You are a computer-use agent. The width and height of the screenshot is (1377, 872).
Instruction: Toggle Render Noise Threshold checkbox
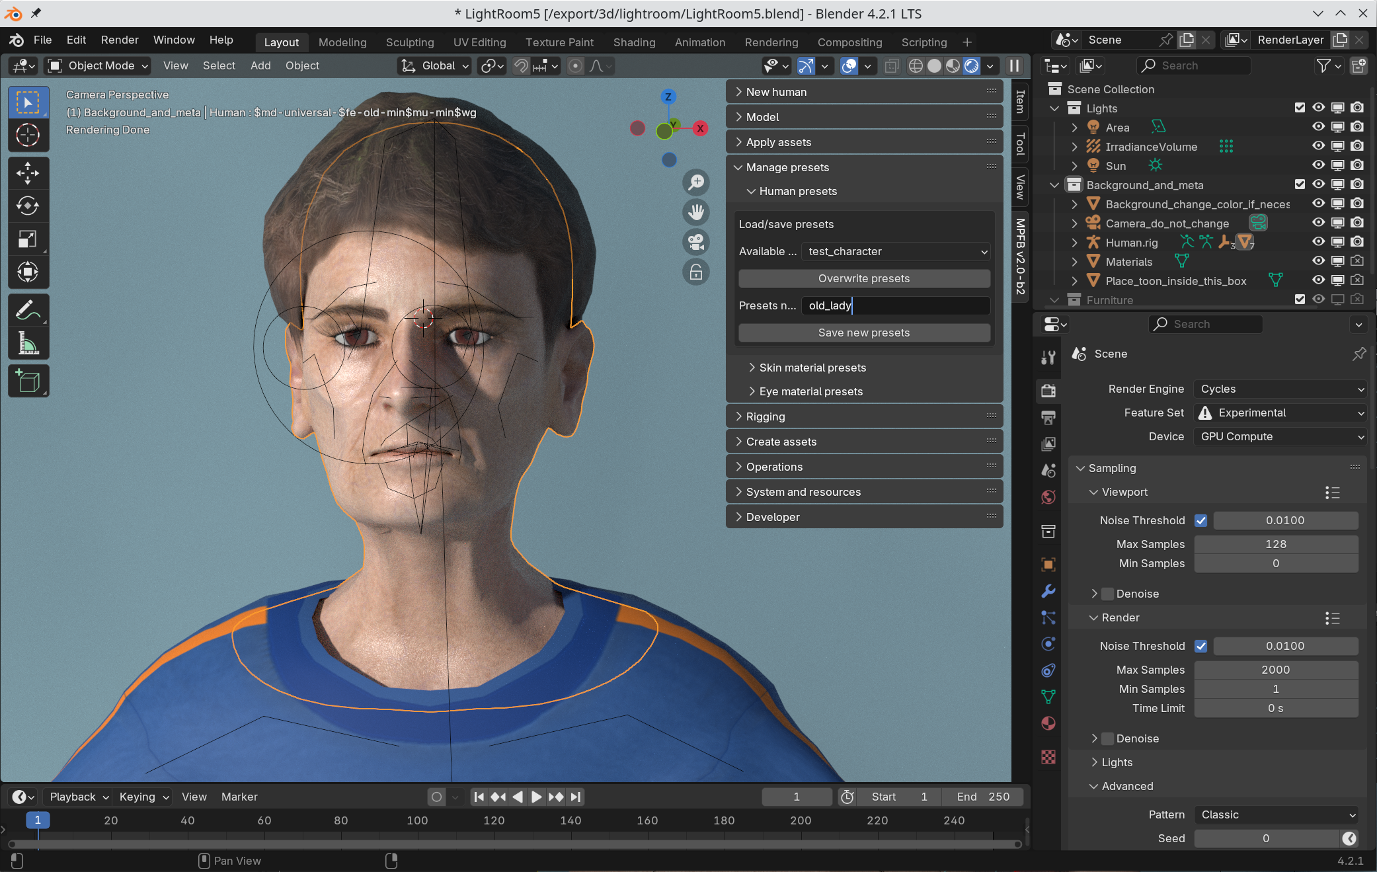click(x=1201, y=646)
